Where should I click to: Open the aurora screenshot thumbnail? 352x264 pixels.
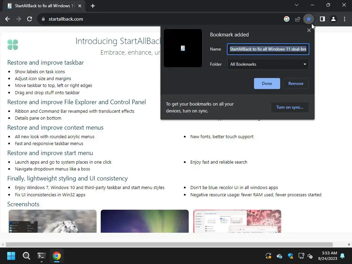pyautogui.click(x=145, y=221)
